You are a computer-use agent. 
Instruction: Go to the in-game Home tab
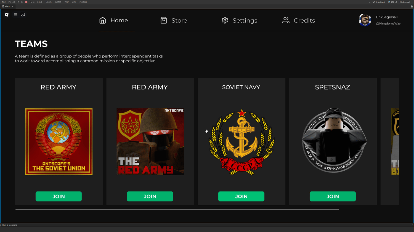(x=113, y=20)
